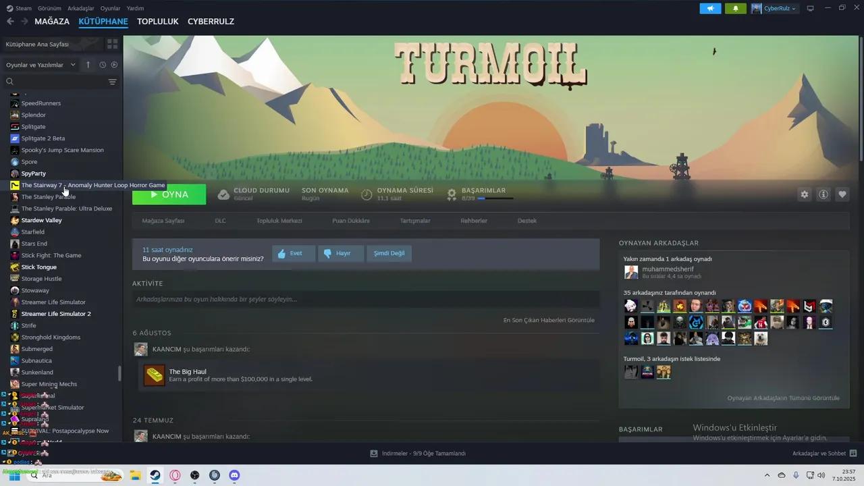The height and width of the screenshot is (486, 864).
Task: Expand the Oyunlar ve Yazılımlar dropdown
Action: (x=41, y=65)
